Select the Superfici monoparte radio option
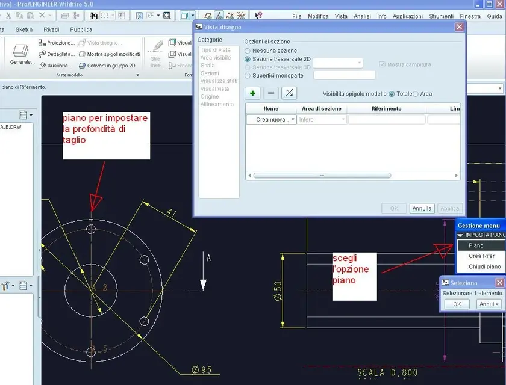Image resolution: width=506 pixels, height=385 pixels. pyautogui.click(x=248, y=75)
